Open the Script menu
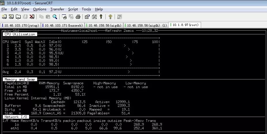 [x=73, y=9]
